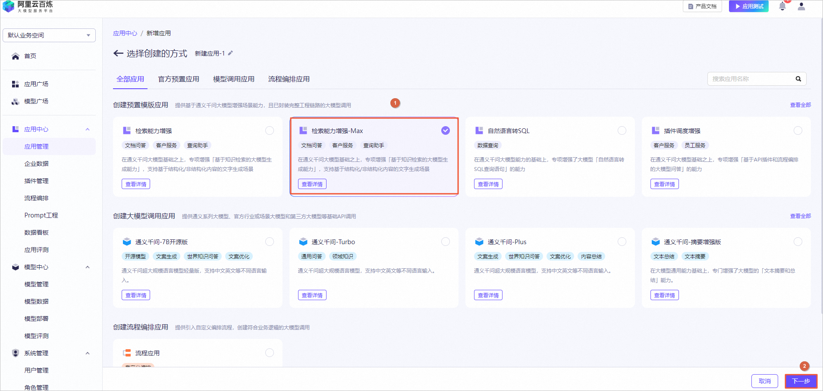Screen dimensions: 823x391
Task: Click the 应用广场 grid icon
Action: [16, 84]
